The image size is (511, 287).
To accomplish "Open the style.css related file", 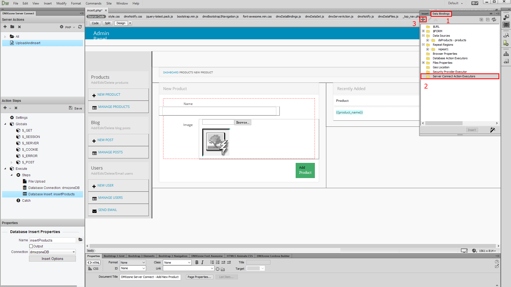I will [x=114, y=16].
